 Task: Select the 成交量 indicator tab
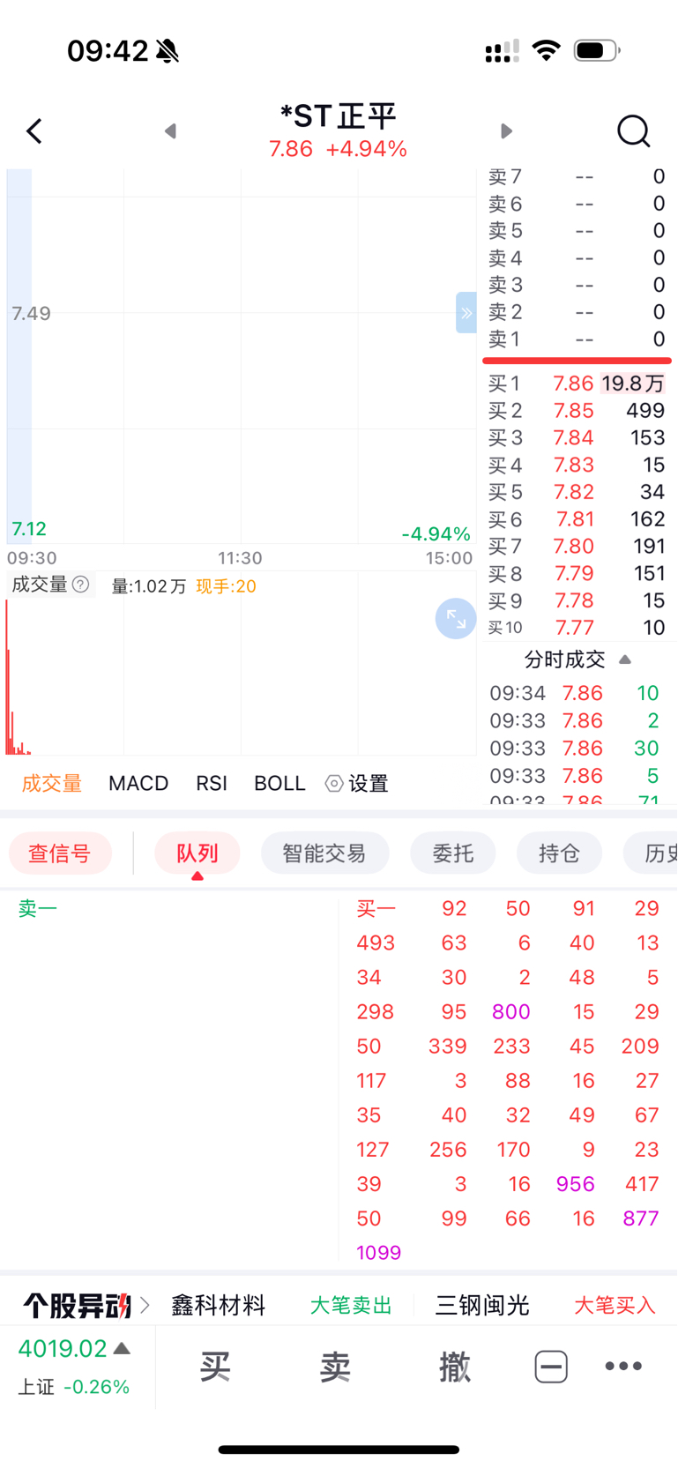[x=52, y=784]
